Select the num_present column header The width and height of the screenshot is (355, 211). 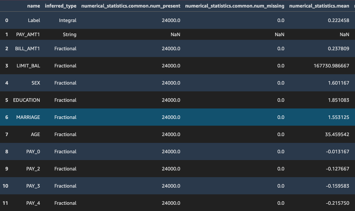(x=130, y=6)
